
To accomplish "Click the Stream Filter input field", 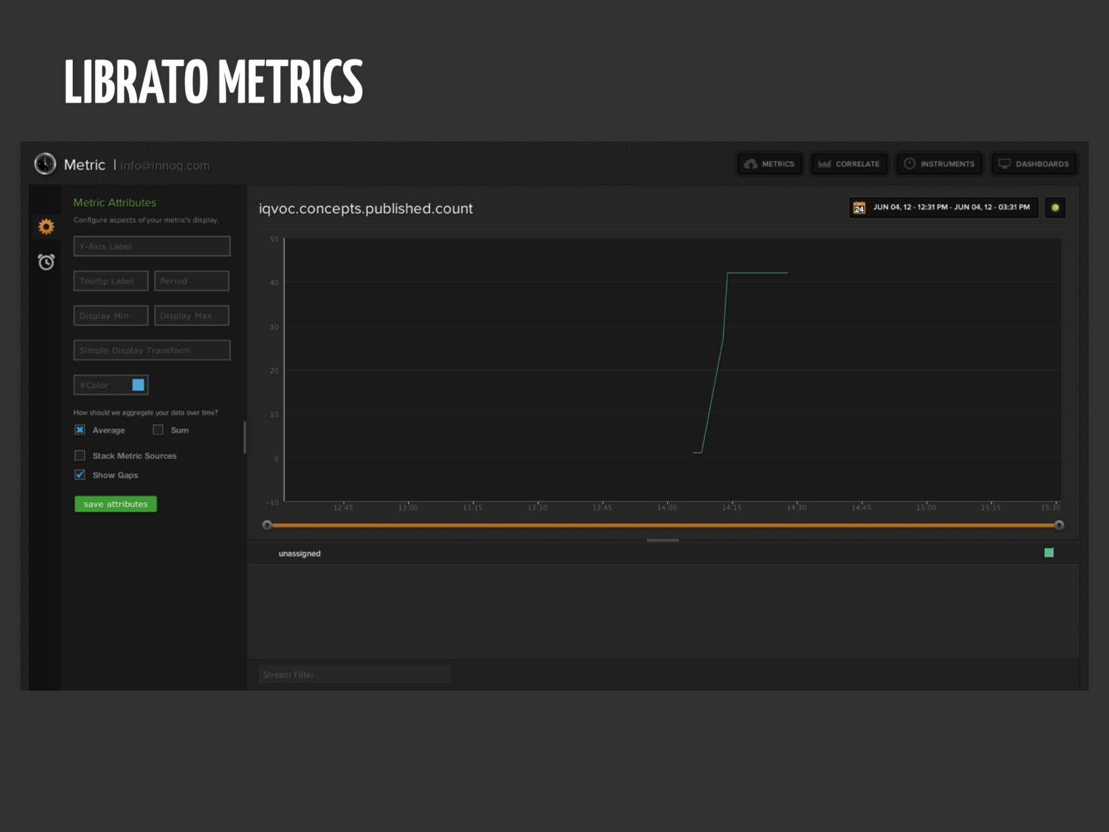I will (x=355, y=675).
